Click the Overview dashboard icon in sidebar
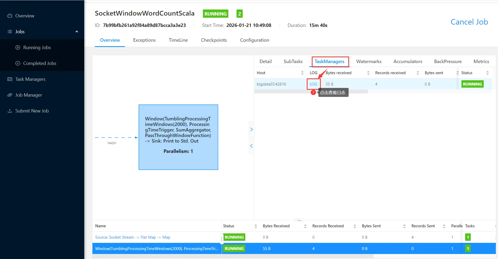 pos(10,16)
